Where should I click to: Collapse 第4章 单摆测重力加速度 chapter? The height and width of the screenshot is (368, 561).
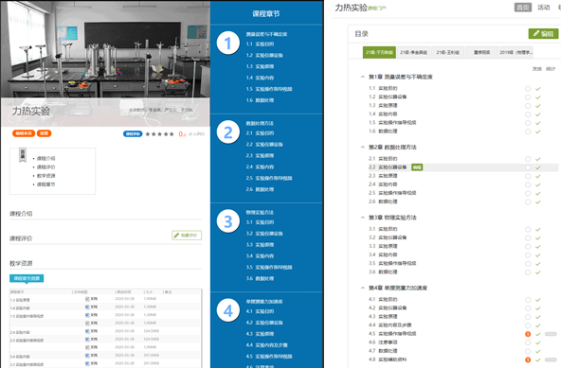pos(362,288)
